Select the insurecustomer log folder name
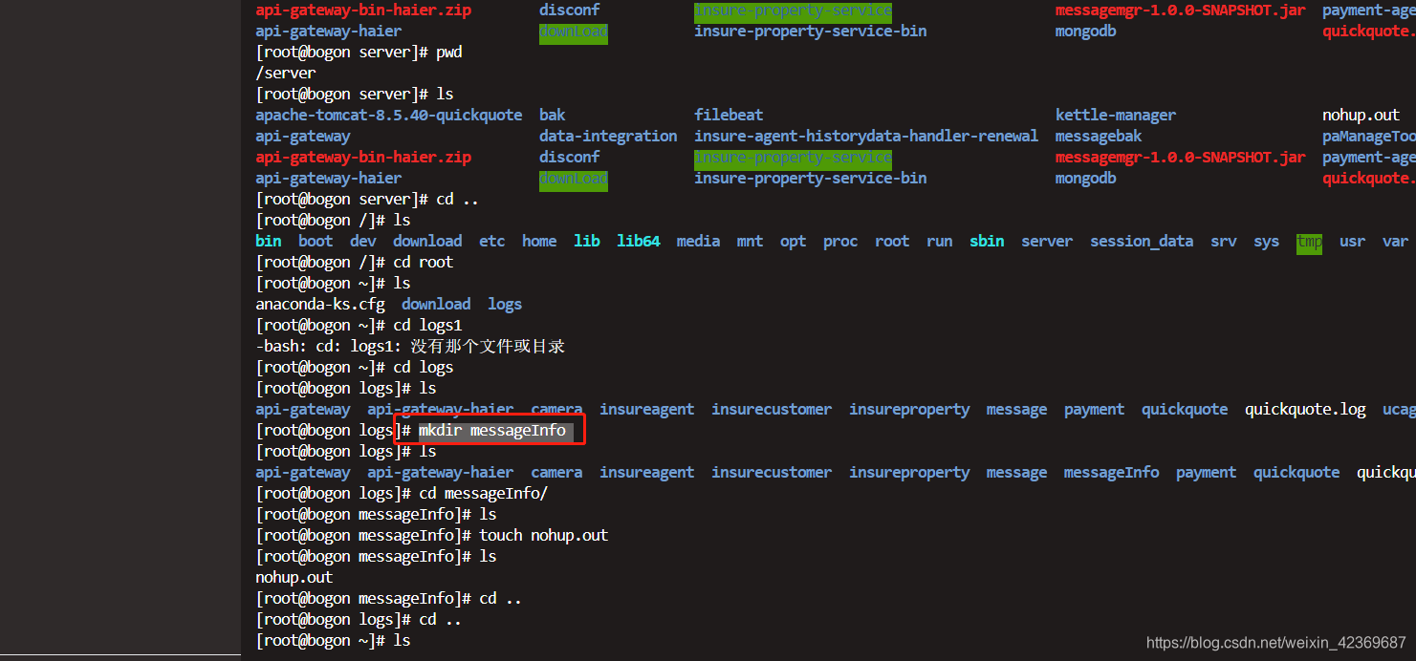 tap(771, 409)
